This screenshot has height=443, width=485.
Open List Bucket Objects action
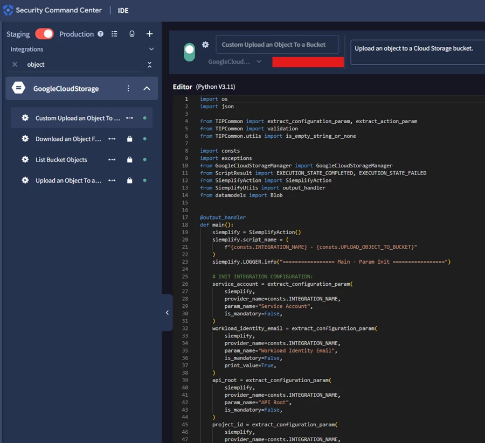tap(61, 160)
